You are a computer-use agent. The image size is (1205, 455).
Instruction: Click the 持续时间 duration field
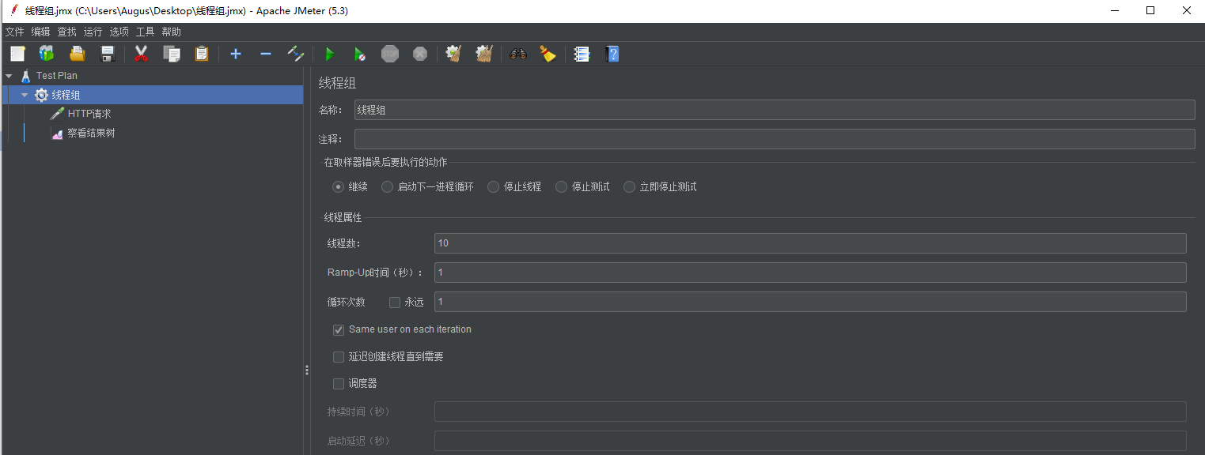click(810, 412)
